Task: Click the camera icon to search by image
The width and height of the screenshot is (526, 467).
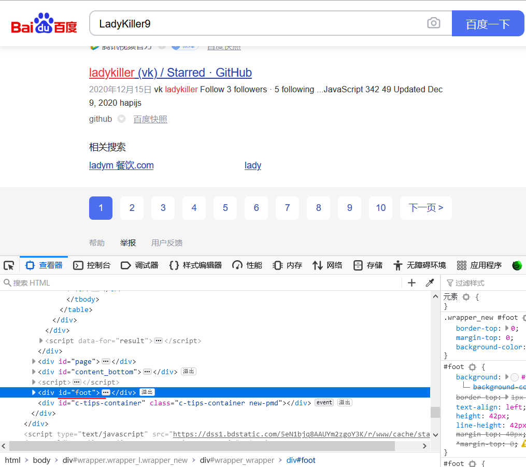Action: pos(434,23)
